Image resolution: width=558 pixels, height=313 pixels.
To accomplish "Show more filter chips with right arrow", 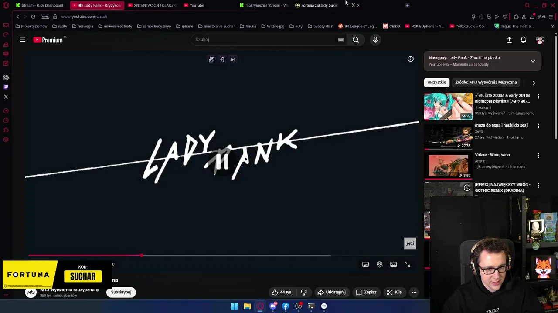I will pos(534,83).
